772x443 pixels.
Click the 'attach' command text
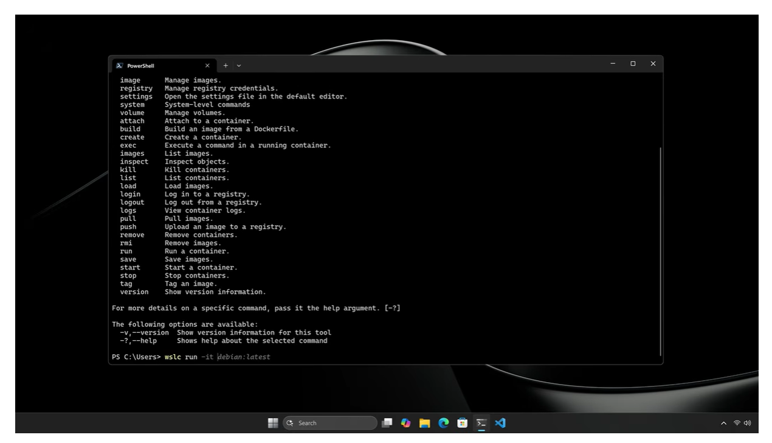(x=132, y=121)
